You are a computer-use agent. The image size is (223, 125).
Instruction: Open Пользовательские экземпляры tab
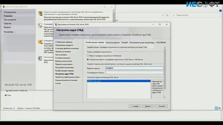click(142, 42)
